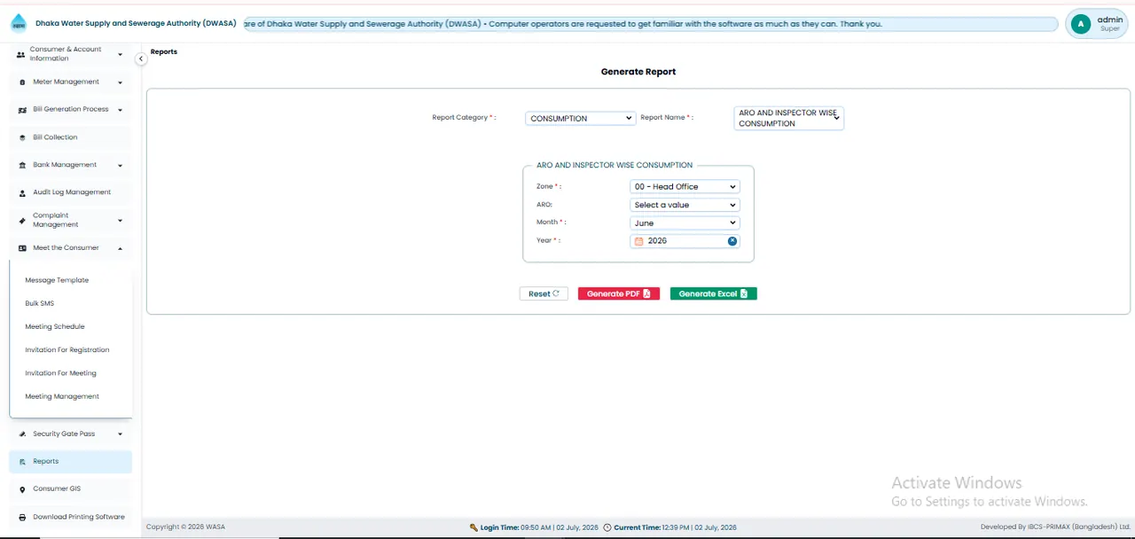The height and width of the screenshot is (539, 1135).
Task: Open Message Template submenu item
Action: tap(57, 280)
